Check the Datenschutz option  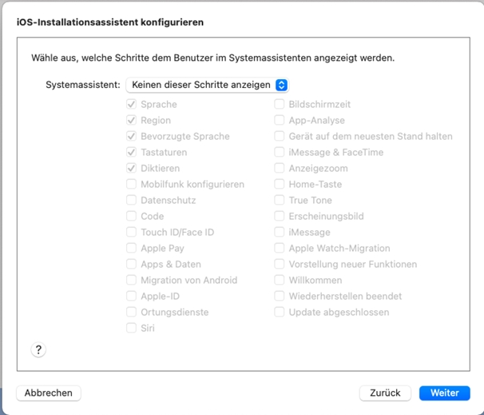(x=131, y=201)
